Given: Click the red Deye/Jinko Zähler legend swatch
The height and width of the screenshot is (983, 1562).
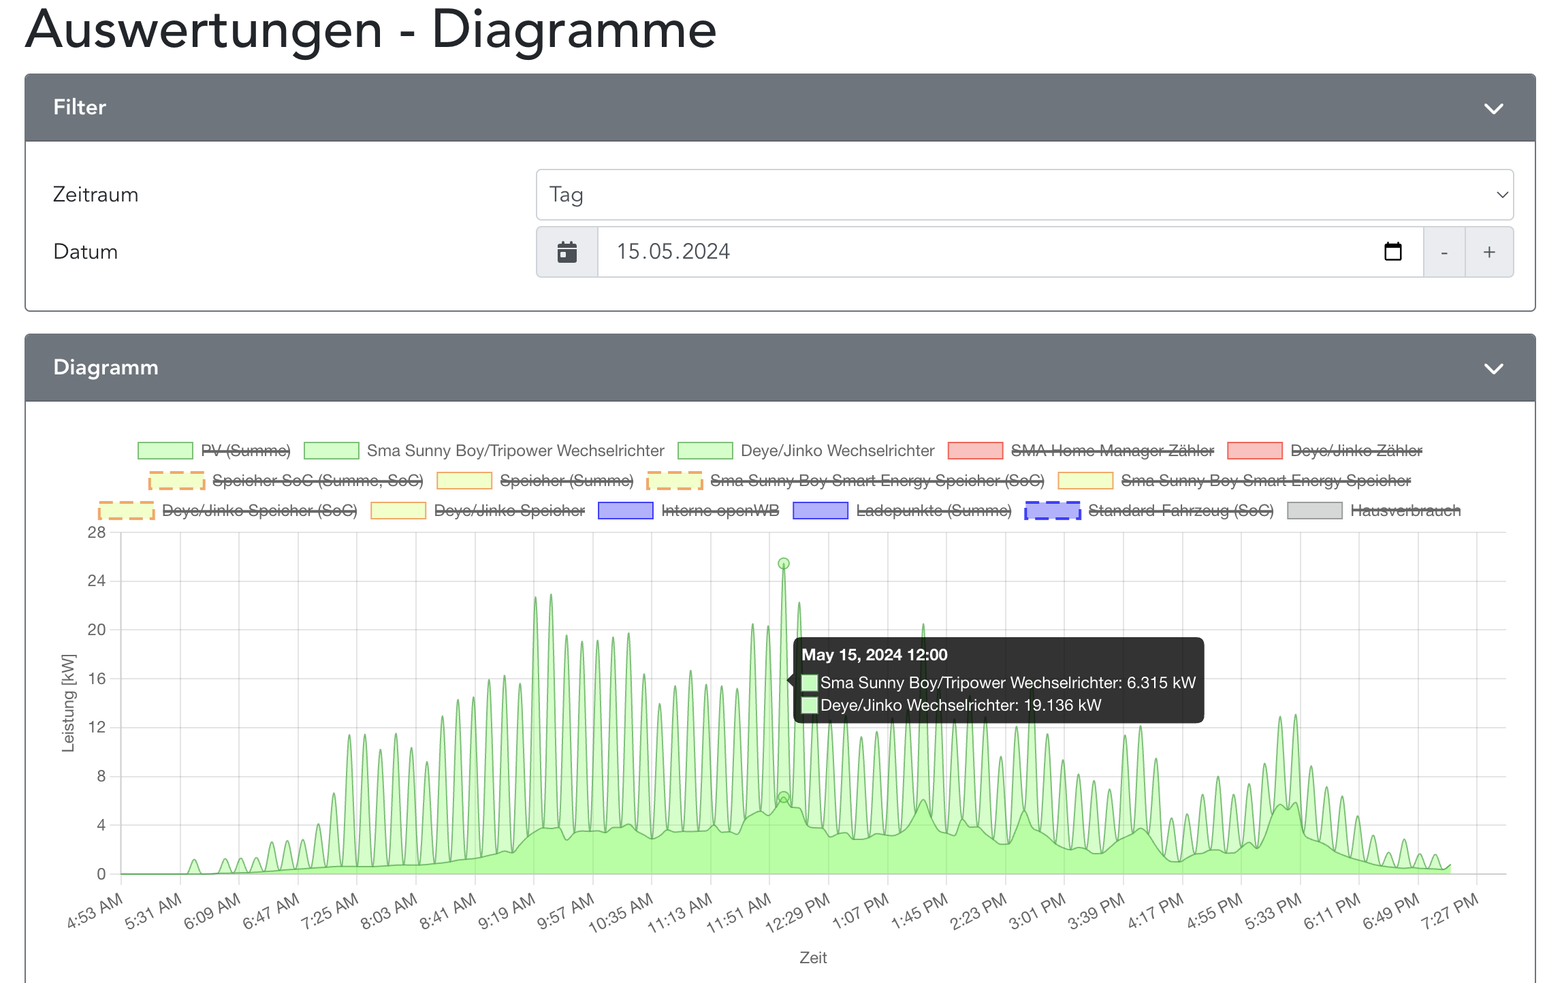Looking at the screenshot, I should point(1254,451).
